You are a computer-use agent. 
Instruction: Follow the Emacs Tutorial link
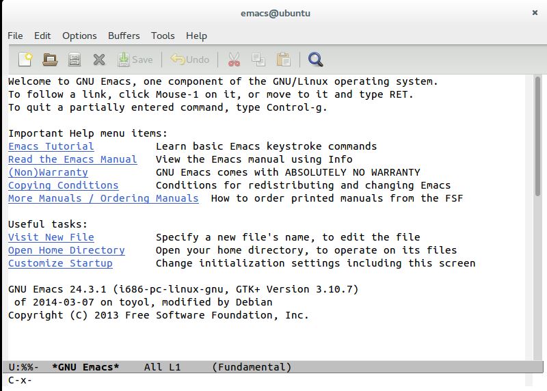click(x=51, y=146)
